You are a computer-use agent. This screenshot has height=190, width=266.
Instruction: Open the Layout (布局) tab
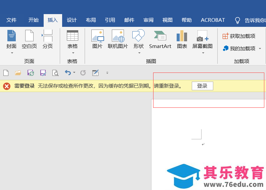tap(91, 20)
